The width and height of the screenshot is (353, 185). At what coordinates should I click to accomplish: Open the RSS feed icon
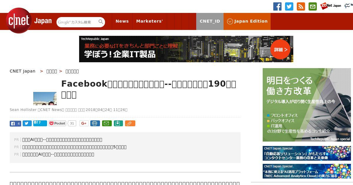(301, 6)
